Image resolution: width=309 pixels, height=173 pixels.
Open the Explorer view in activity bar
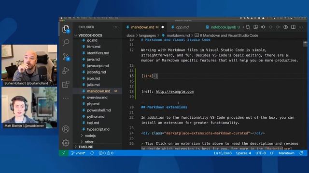point(66,29)
